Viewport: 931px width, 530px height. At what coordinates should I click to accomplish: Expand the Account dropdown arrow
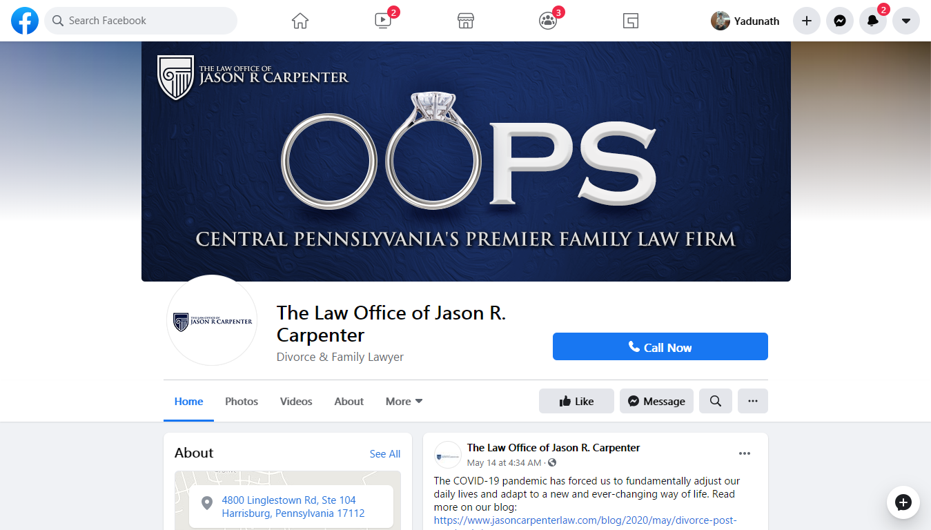pyautogui.click(x=906, y=21)
